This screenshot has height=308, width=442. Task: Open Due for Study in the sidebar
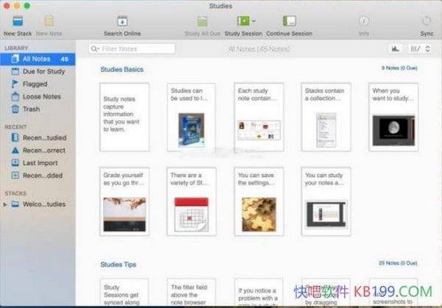43,71
